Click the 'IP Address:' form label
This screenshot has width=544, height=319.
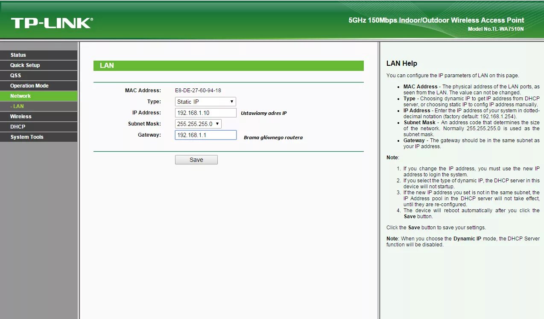coord(146,113)
